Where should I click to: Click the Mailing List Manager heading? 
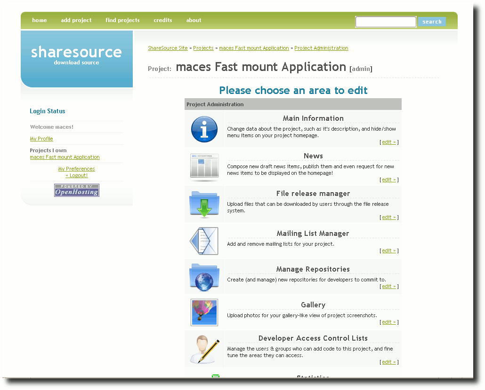click(313, 234)
